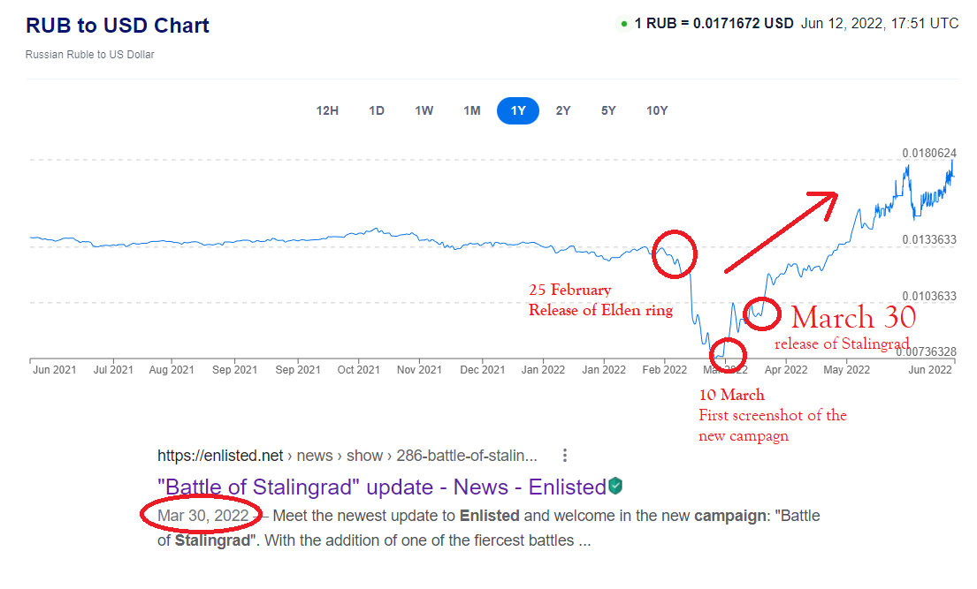This screenshot has height=589, width=977.
Task: Select the 12H time range tab
Action: pyautogui.click(x=327, y=111)
